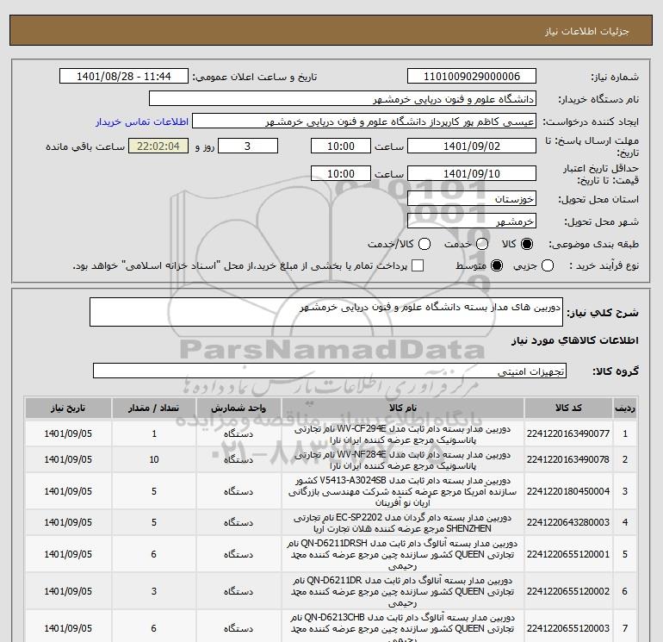Screen dimensions: 663x642
Task: Click product code 2241220655120001
Action: point(568,554)
